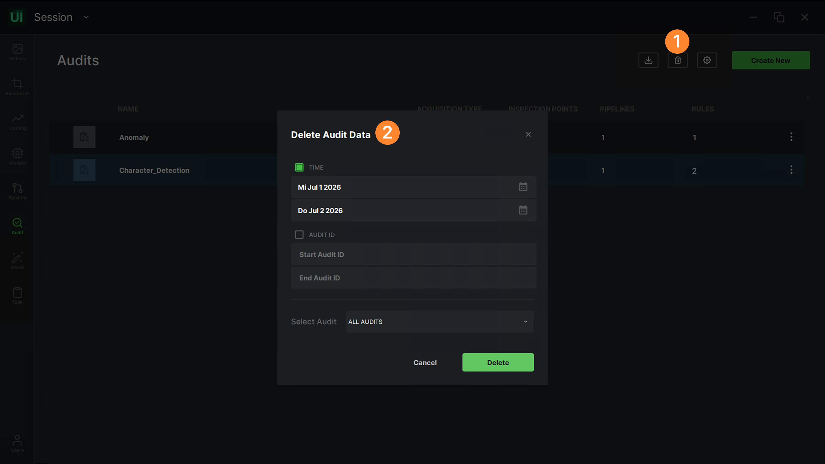Open calendar picker for Mi Jul 1 2026

pyautogui.click(x=523, y=187)
